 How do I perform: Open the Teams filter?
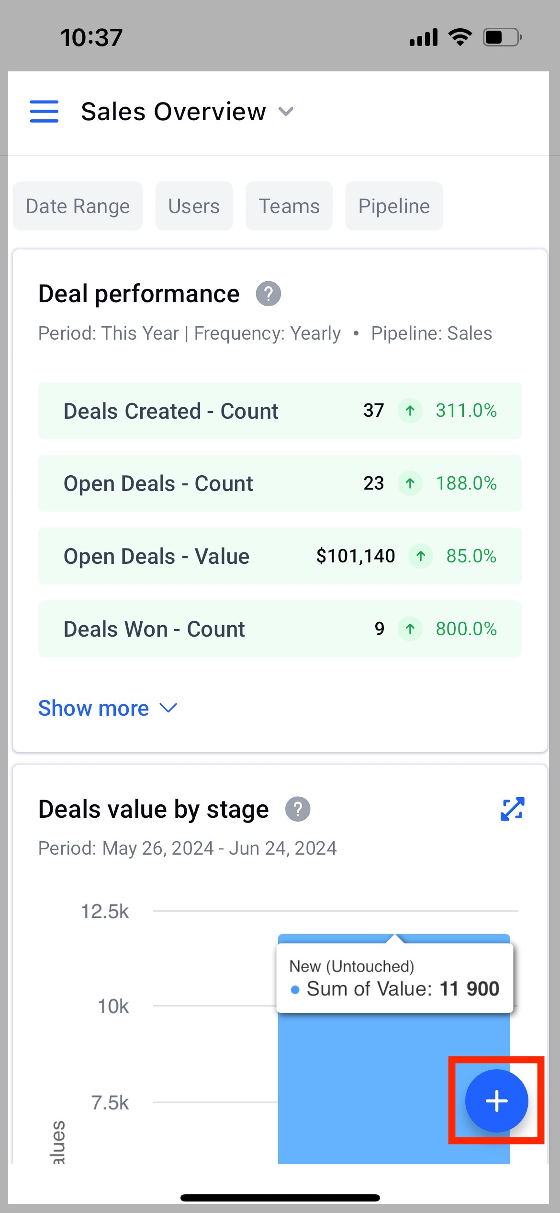[289, 206]
